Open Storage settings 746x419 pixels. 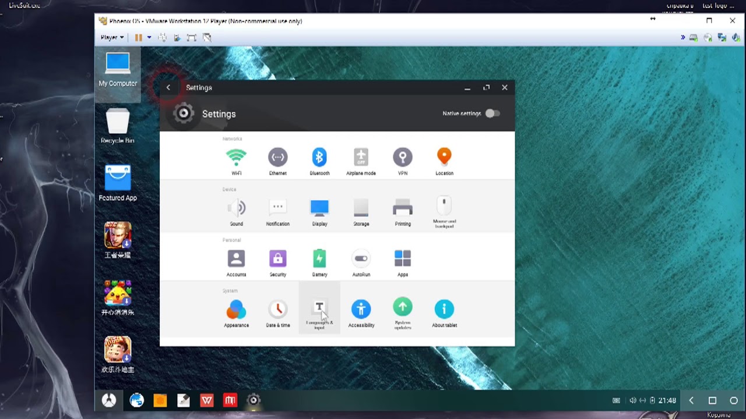tap(361, 207)
